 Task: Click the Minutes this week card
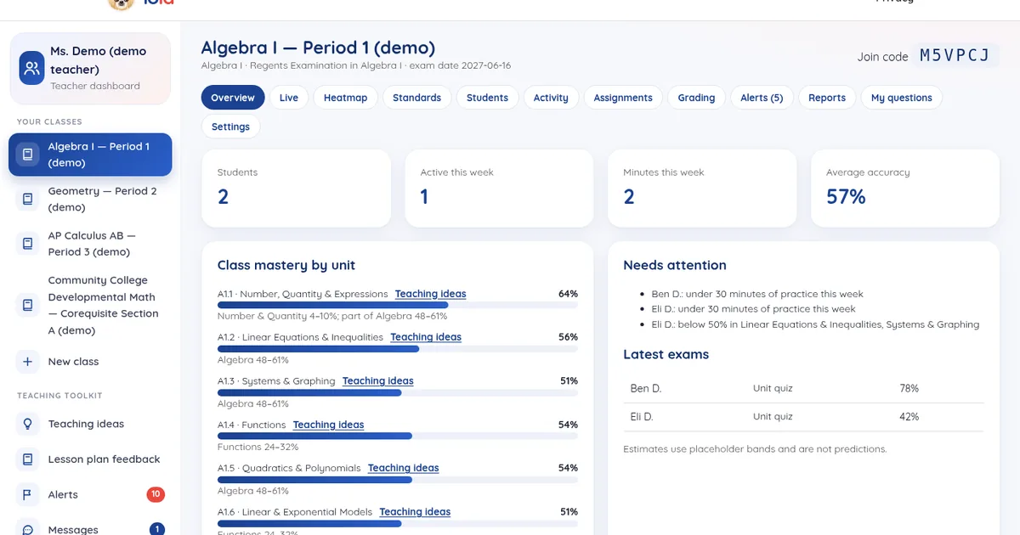tap(702, 189)
